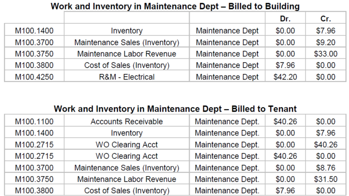Click the M100.1100 account code
The width and height of the screenshot is (349, 196).
point(34,122)
